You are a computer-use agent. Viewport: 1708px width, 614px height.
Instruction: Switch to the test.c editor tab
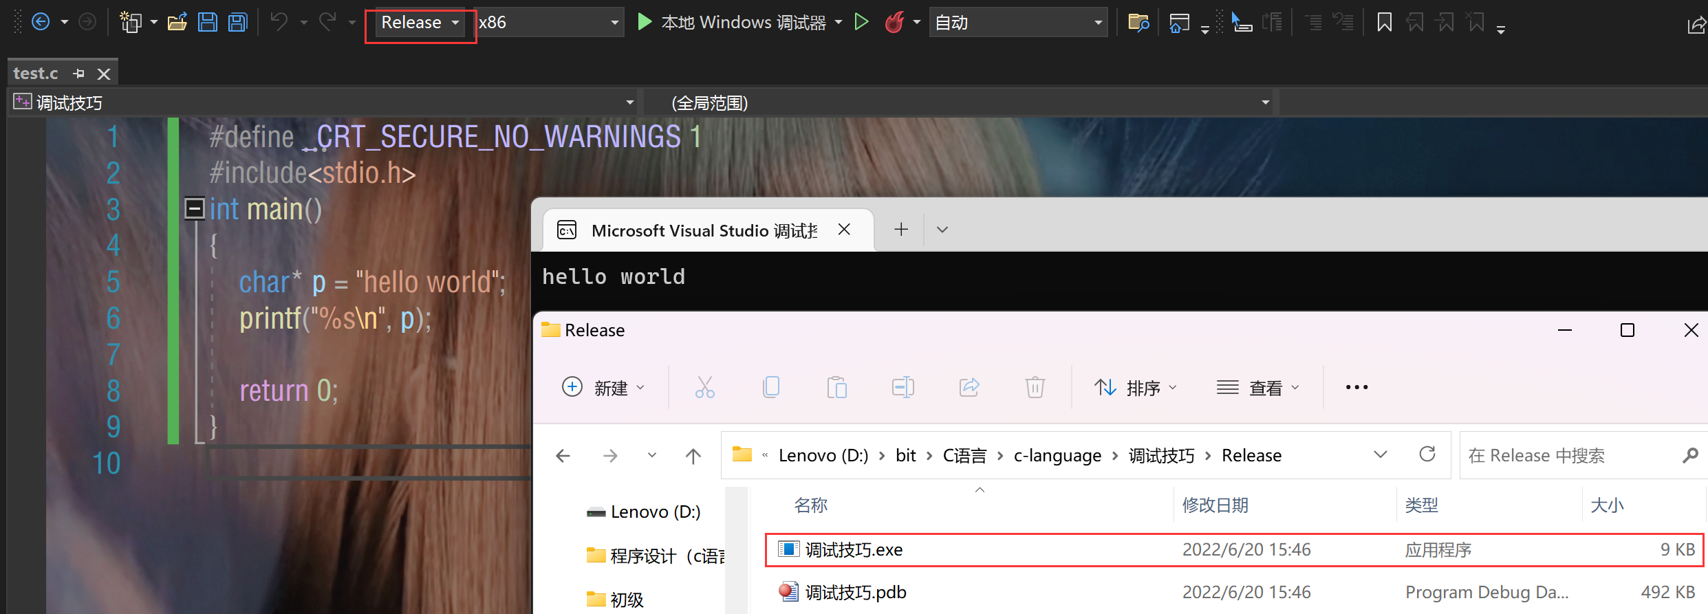click(x=36, y=74)
